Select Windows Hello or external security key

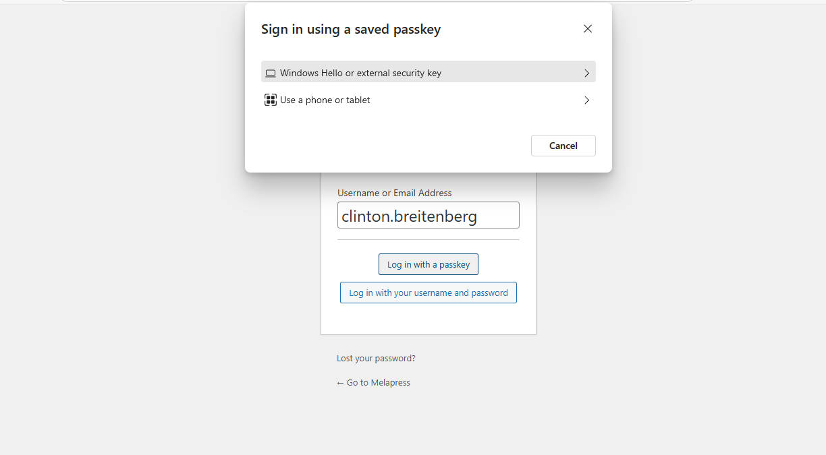(x=360, y=73)
